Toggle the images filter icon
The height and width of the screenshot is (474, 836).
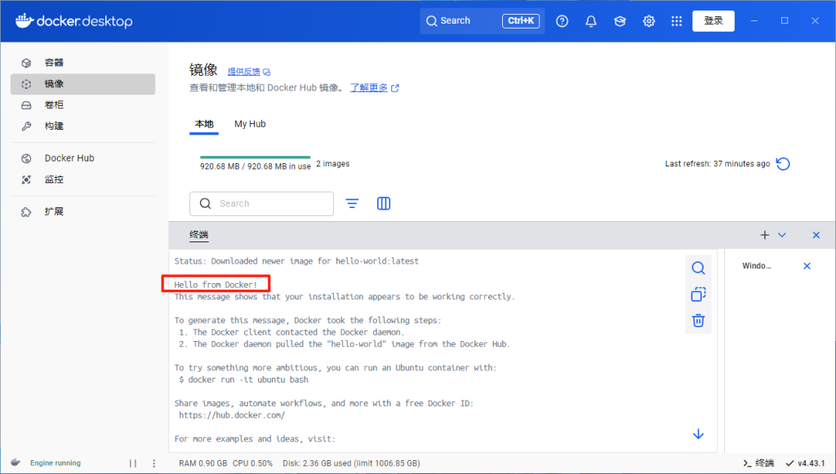tap(351, 203)
